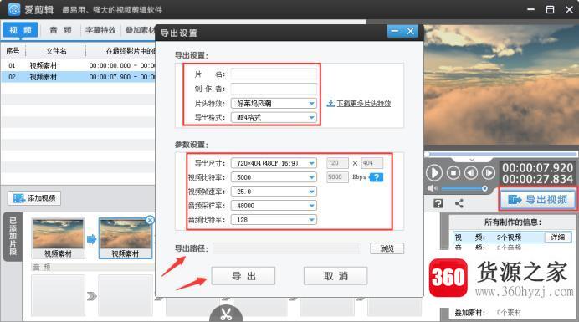Switch to the 字幕特效 tab
This screenshot has height=322, width=579.
click(100, 30)
